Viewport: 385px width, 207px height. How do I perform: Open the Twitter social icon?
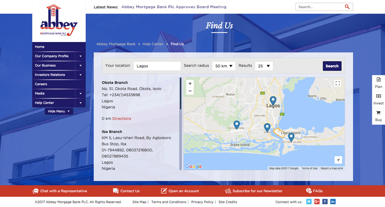(309, 202)
